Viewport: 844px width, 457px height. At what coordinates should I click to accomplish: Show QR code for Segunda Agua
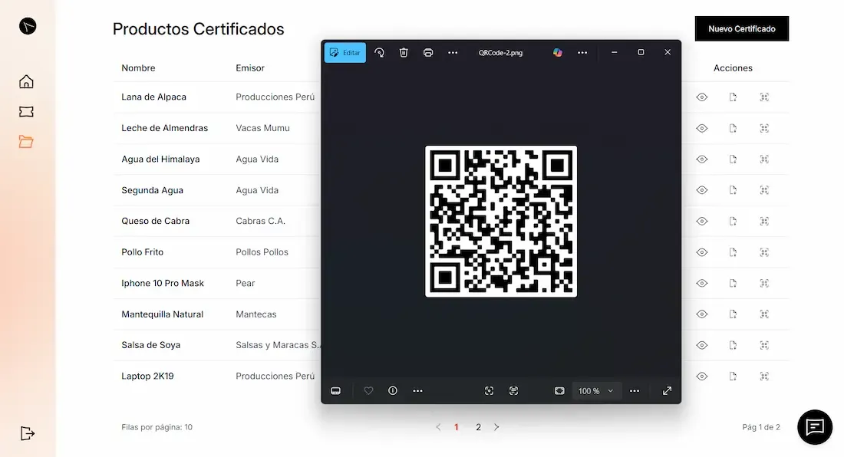[764, 190]
